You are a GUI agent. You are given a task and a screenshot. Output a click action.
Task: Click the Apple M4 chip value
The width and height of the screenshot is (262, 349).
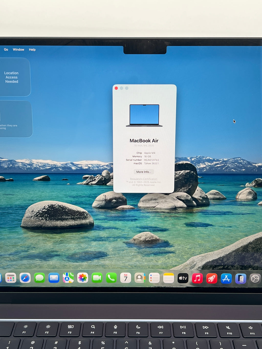[x=150, y=153]
